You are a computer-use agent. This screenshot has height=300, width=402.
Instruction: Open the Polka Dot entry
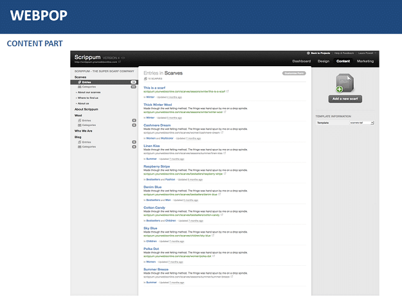point(151,249)
